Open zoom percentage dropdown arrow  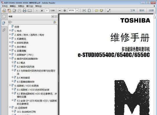[x=77, y=10]
